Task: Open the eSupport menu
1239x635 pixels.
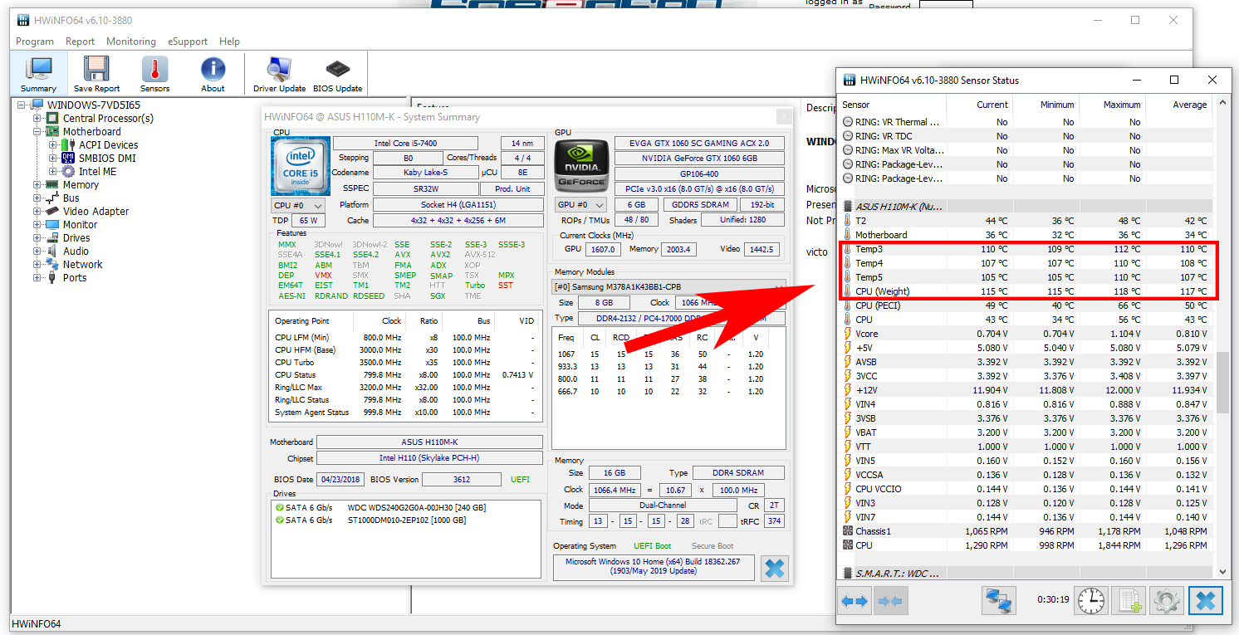Action: coord(188,42)
